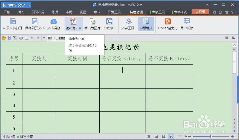
Task: Open 长微博 long weibo tool
Action: (x=109, y=24)
